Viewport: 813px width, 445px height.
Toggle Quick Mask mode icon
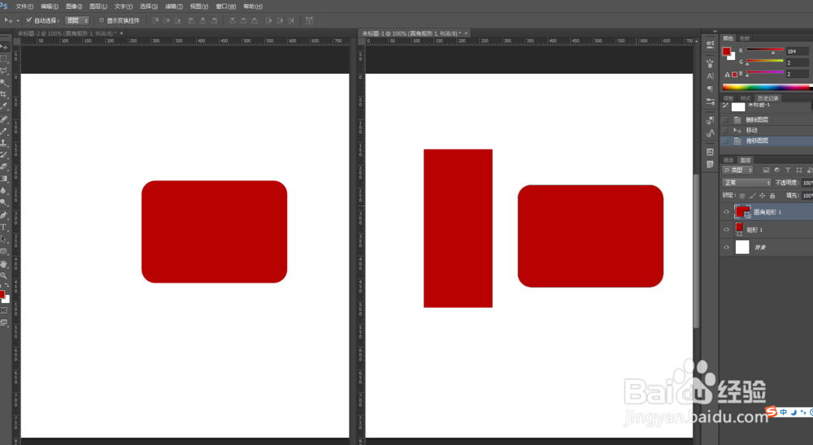click(x=4, y=310)
